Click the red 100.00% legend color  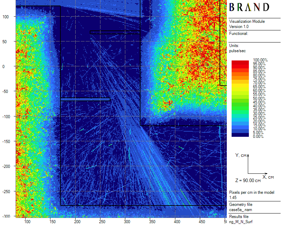[240, 62]
